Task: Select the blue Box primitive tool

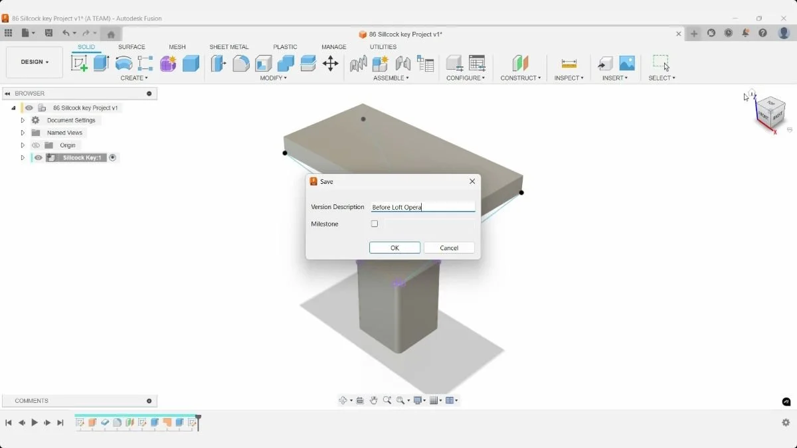Action: coord(191,63)
